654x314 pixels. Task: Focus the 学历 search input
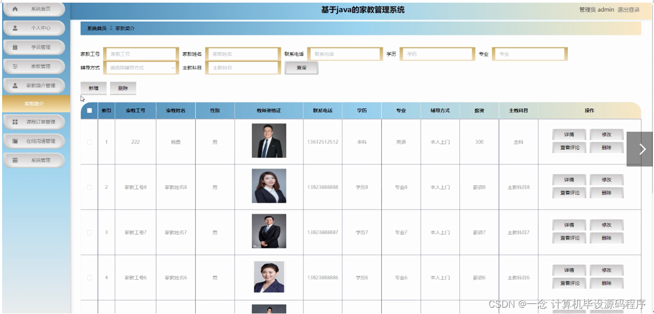[x=437, y=54]
